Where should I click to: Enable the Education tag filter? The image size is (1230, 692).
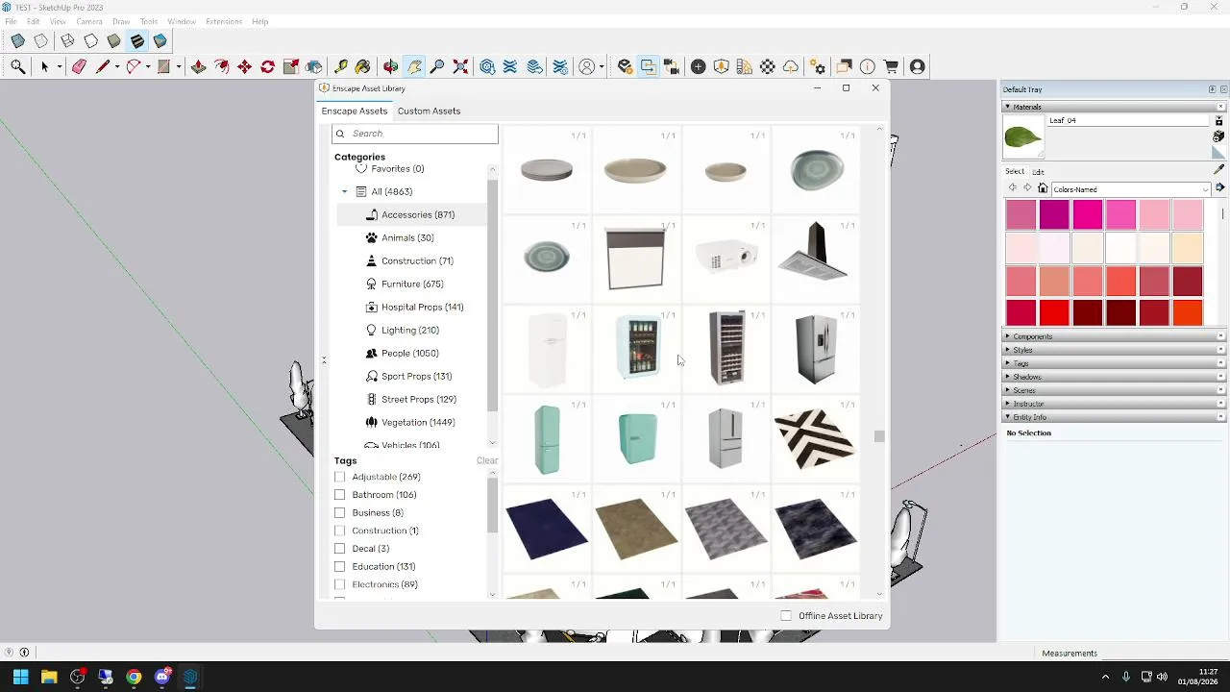339,567
